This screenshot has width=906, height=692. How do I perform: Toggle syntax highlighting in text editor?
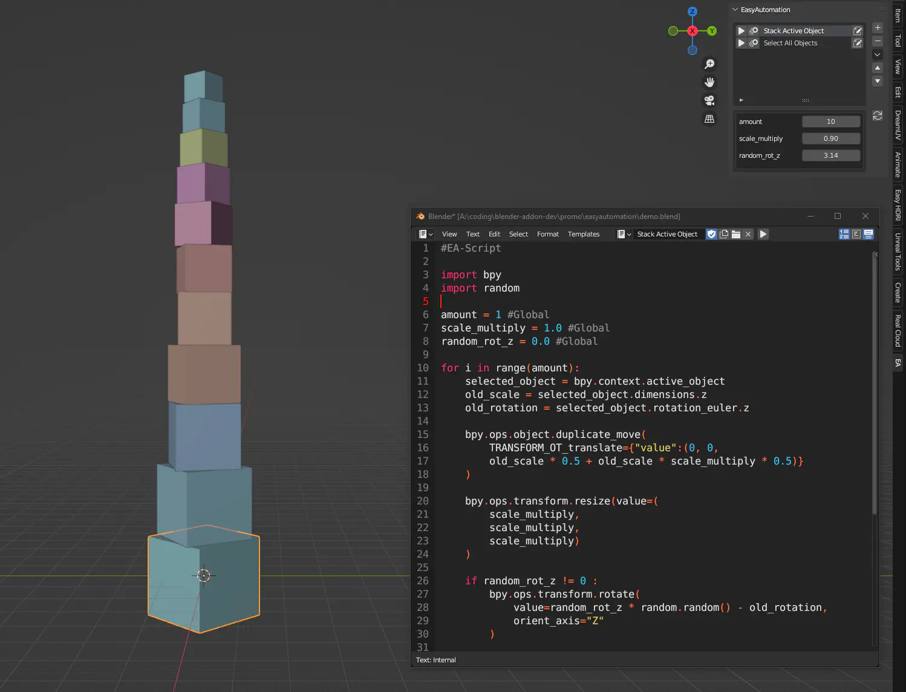pyautogui.click(x=869, y=234)
